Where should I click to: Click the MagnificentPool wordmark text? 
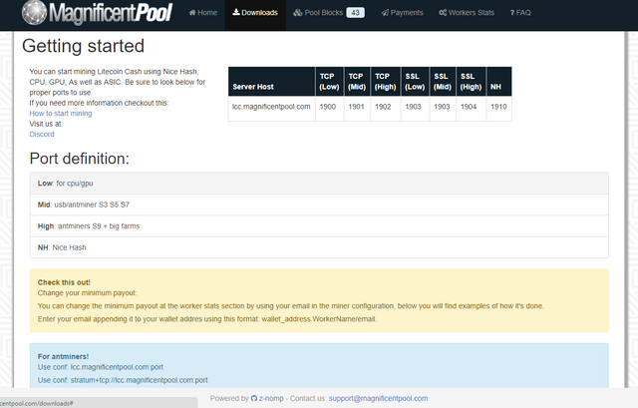point(111,13)
